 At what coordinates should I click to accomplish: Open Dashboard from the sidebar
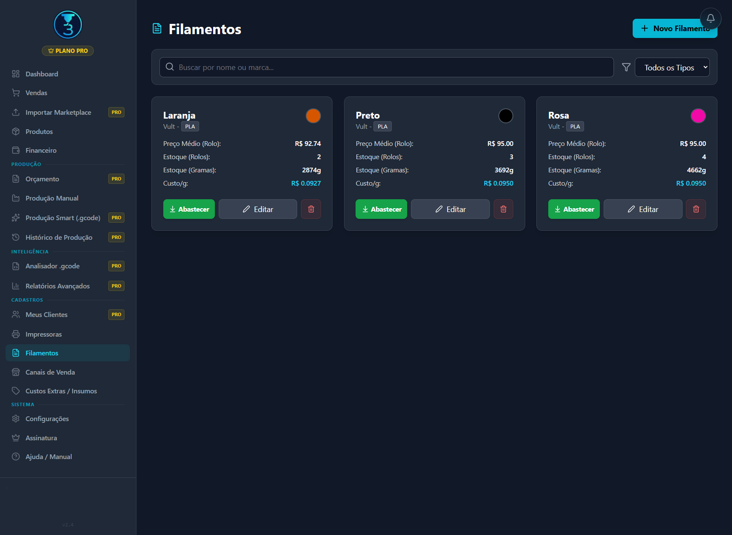click(x=42, y=74)
